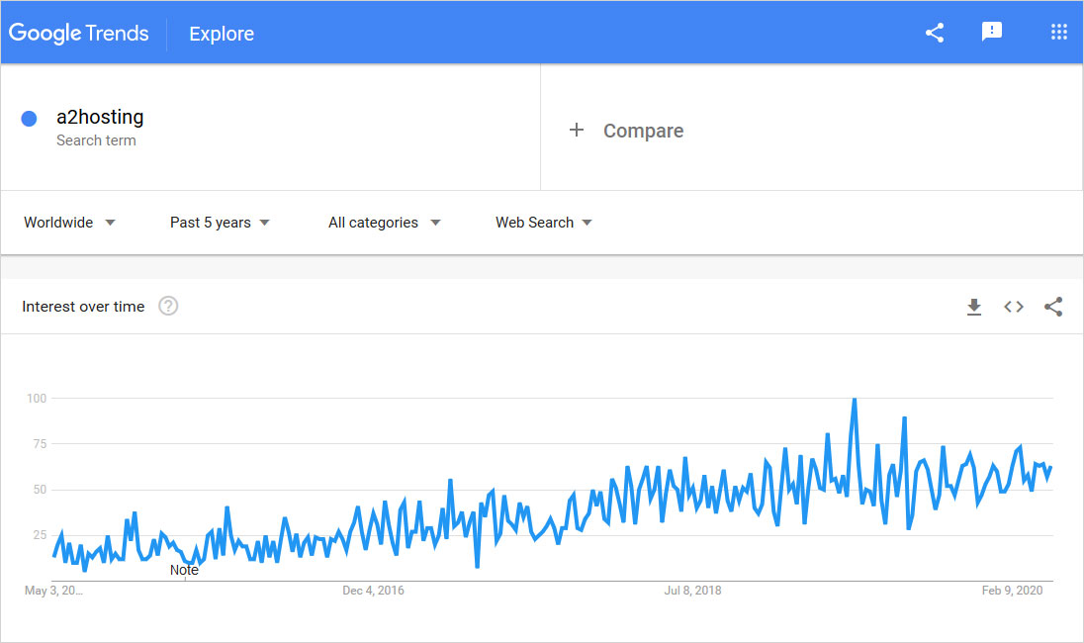This screenshot has width=1084, height=643.
Task: Open the Web Search type dropdown
Action: [x=544, y=223]
